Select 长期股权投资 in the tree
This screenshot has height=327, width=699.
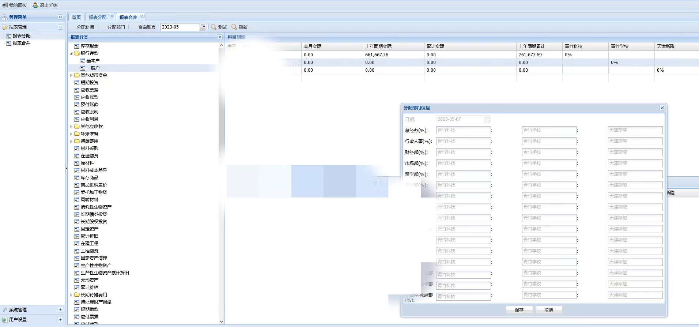94,222
